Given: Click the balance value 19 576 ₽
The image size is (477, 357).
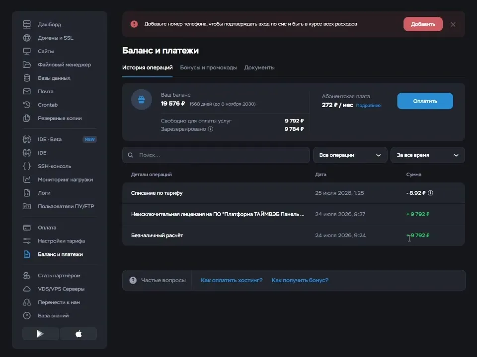Looking at the screenshot, I should [x=173, y=104].
